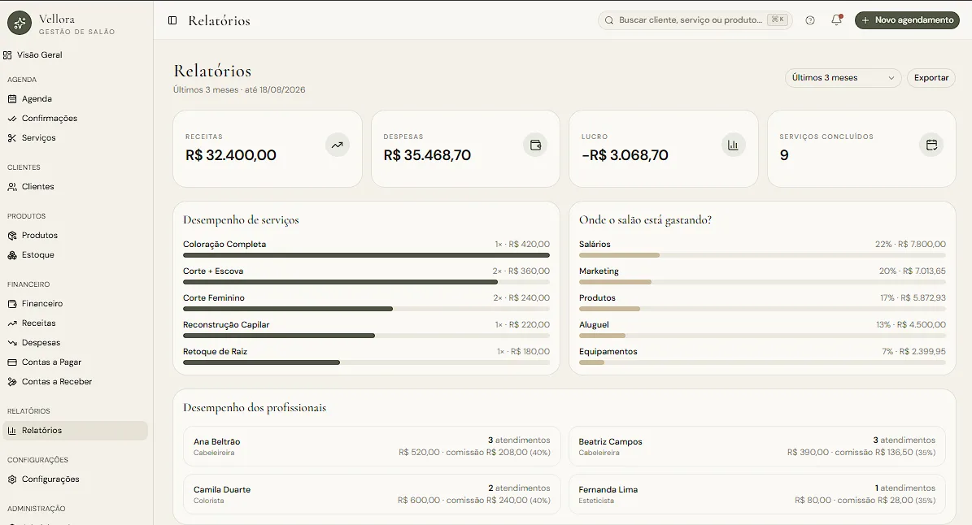The image size is (972, 525).
Task: Click the Serviços Concluídos calendar icon
Action: (x=931, y=145)
